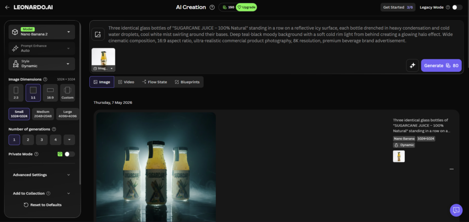Set number of generations to 1
469x222 pixels.
(x=14, y=140)
